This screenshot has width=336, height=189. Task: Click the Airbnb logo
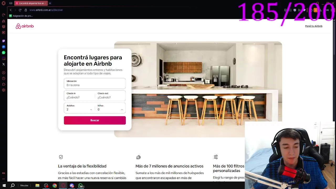coord(25,26)
